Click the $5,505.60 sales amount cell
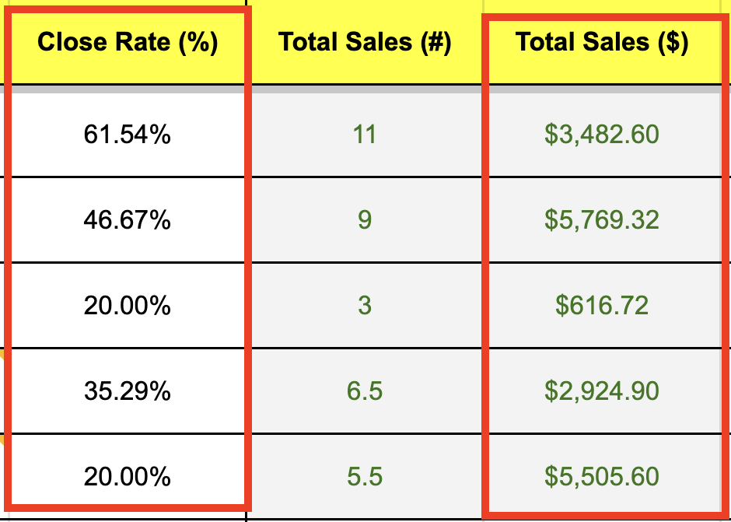731x522 pixels. 602,475
